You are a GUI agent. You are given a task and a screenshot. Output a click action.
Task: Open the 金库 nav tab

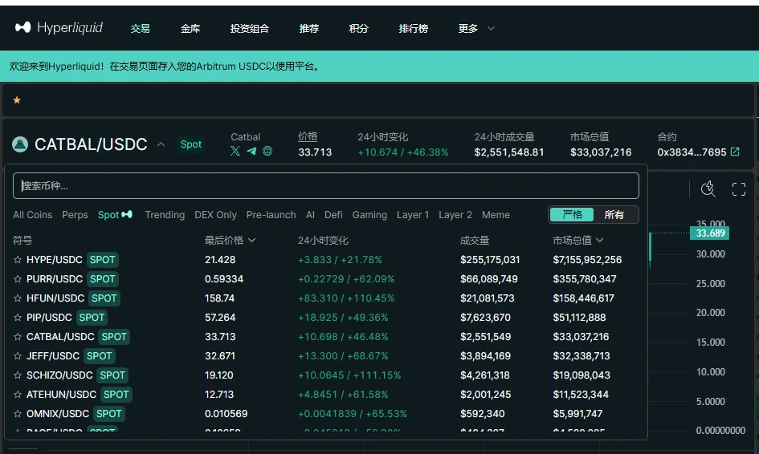point(190,29)
